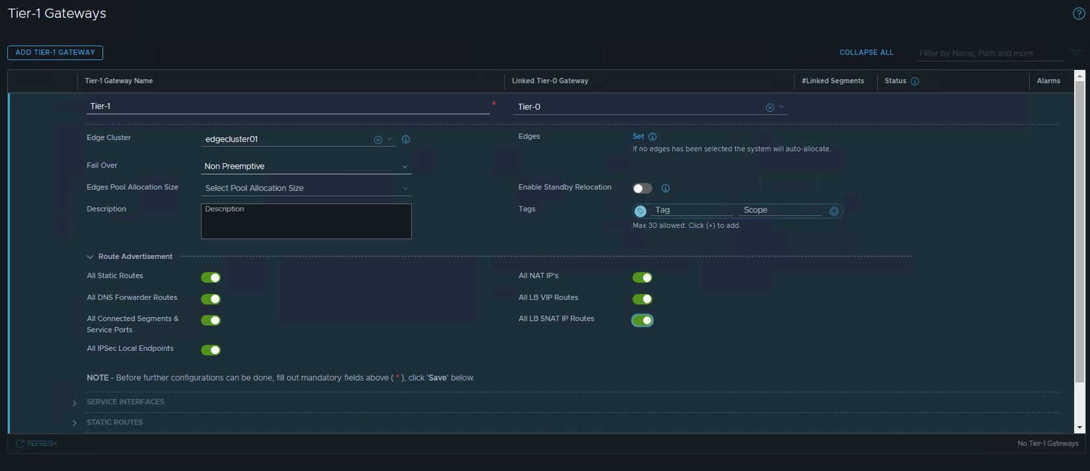Click the Alarms column header
The height and width of the screenshot is (471, 1090).
pos(1048,81)
